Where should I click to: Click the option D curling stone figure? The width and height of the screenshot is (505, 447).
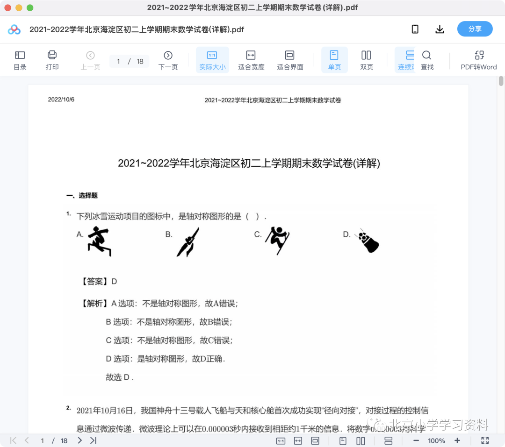pyautogui.click(x=367, y=241)
